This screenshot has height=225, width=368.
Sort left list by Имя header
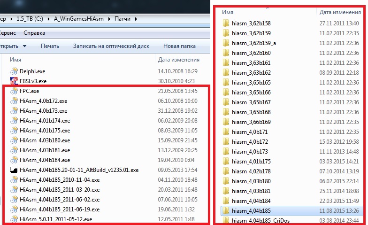[x=15, y=60]
